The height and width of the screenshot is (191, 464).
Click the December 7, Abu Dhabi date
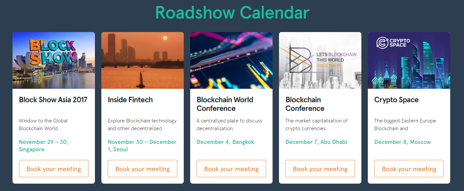tap(316, 142)
